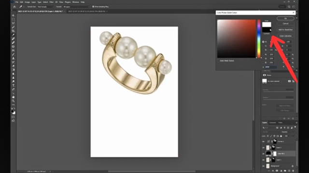Open the Opacity dropdown arrow

click(x=295, y=132)
